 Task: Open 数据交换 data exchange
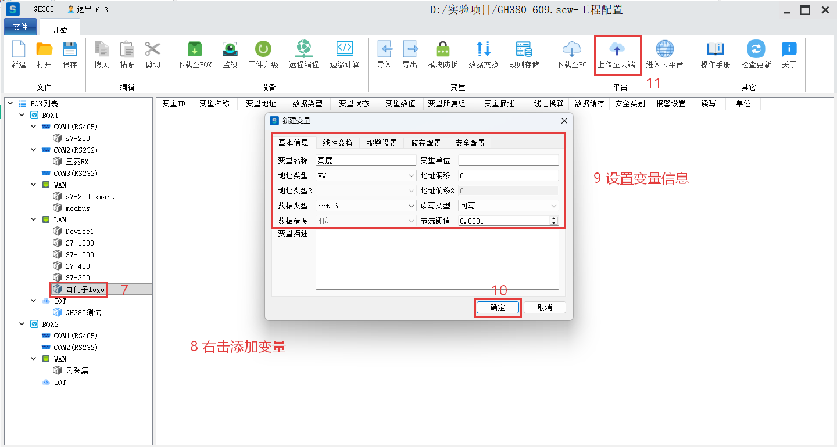pyautogui.click(x=484, y=49)
